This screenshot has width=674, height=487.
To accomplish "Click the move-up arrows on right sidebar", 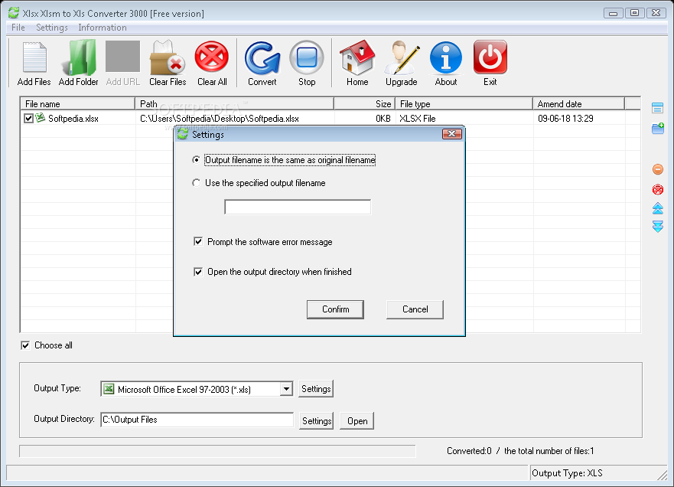I will click(x=657, y=208).
